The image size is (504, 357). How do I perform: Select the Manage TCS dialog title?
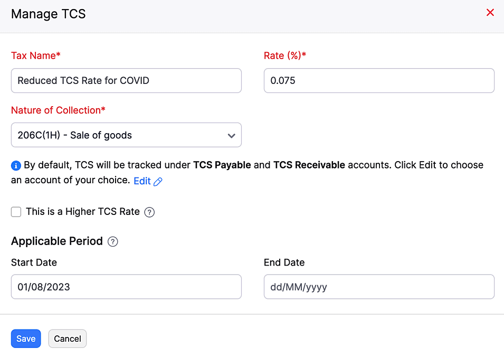click(x=48, y=14)
